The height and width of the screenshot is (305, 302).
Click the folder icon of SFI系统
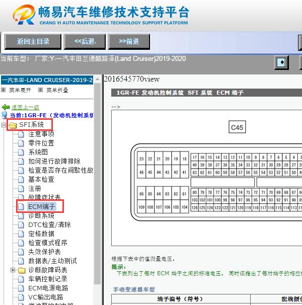coord(13,125)
